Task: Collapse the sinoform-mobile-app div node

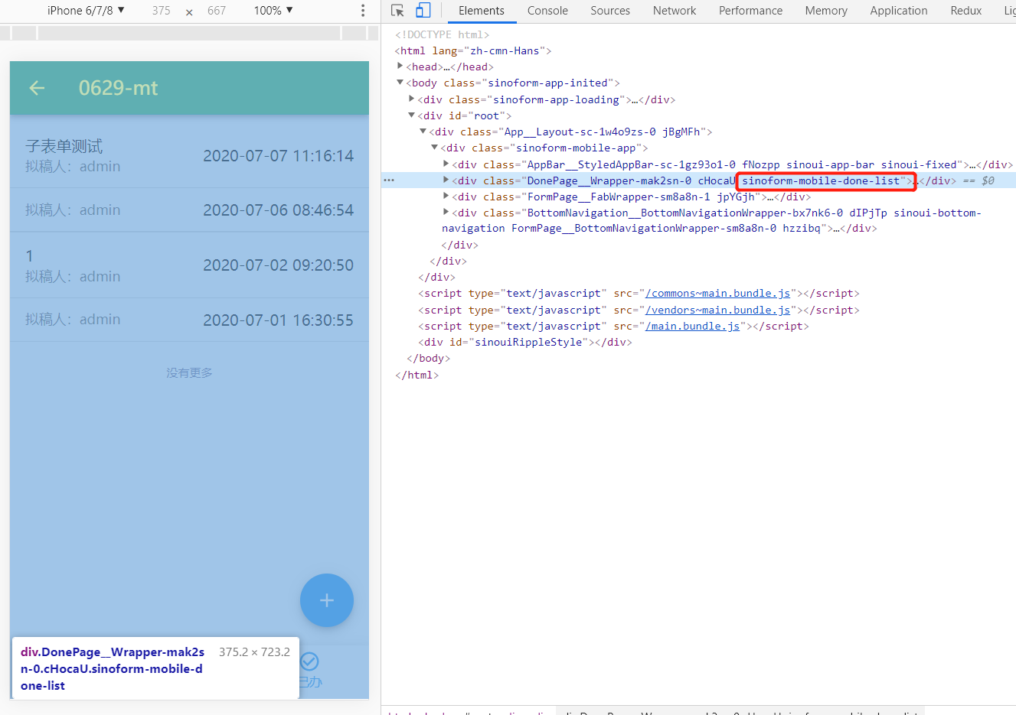Action: coord(435,148)
